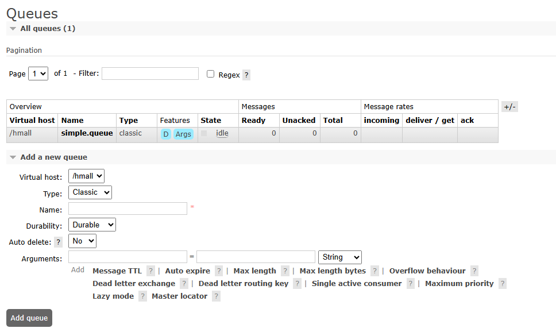Open the Auto delete dropdown
Viewport: 556px width, 332px height.
click(x=82, y=241)
